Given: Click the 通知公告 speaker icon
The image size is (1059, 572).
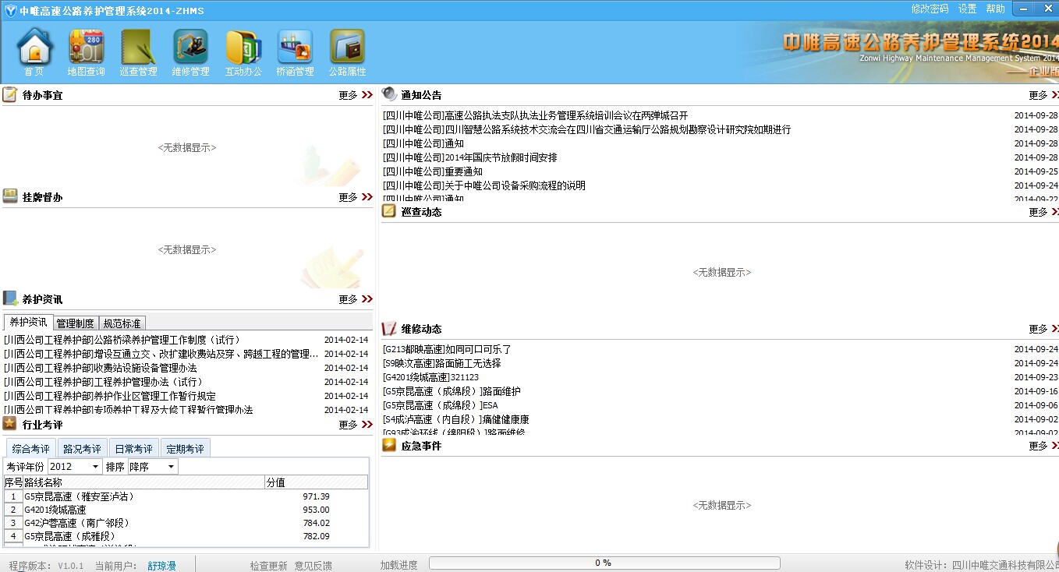Looking at the screenshot, I should point(389,94).
